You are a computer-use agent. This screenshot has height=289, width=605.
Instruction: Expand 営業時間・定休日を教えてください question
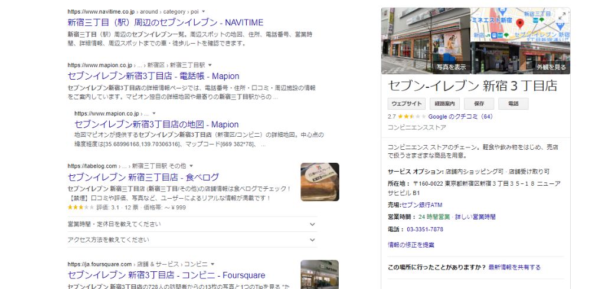[192, 224]
